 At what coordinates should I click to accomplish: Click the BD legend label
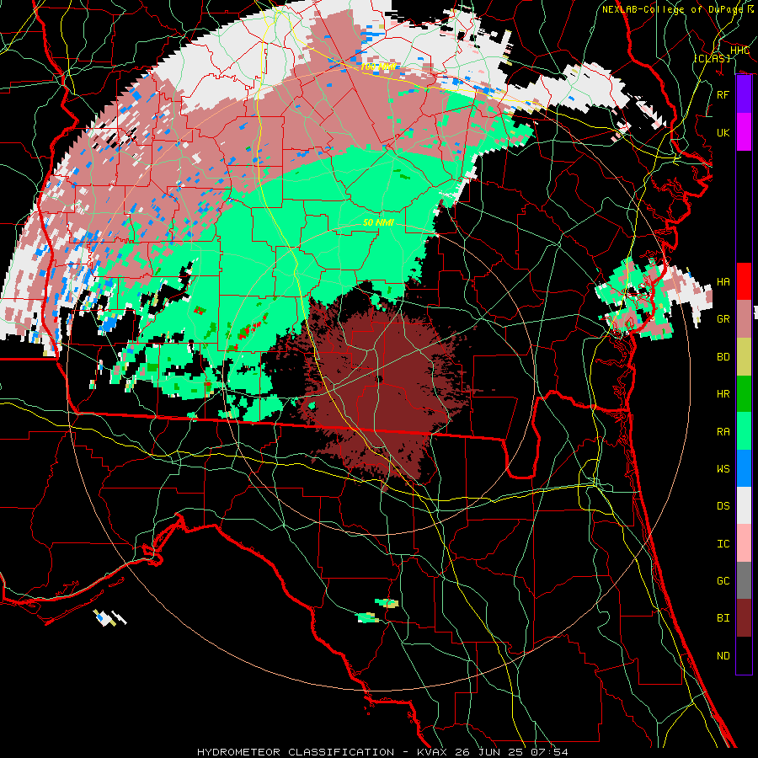coord(723,357)
